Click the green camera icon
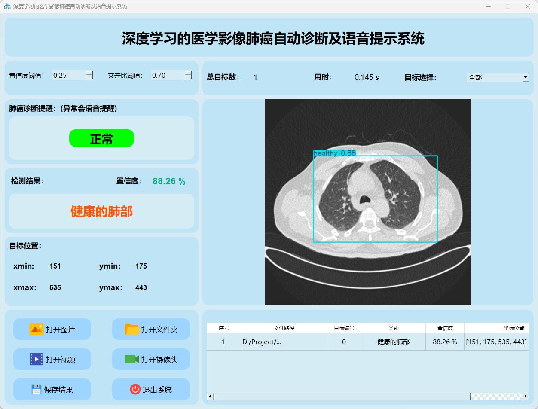Screen dimensions: 538x409 (x=132, y=359)
